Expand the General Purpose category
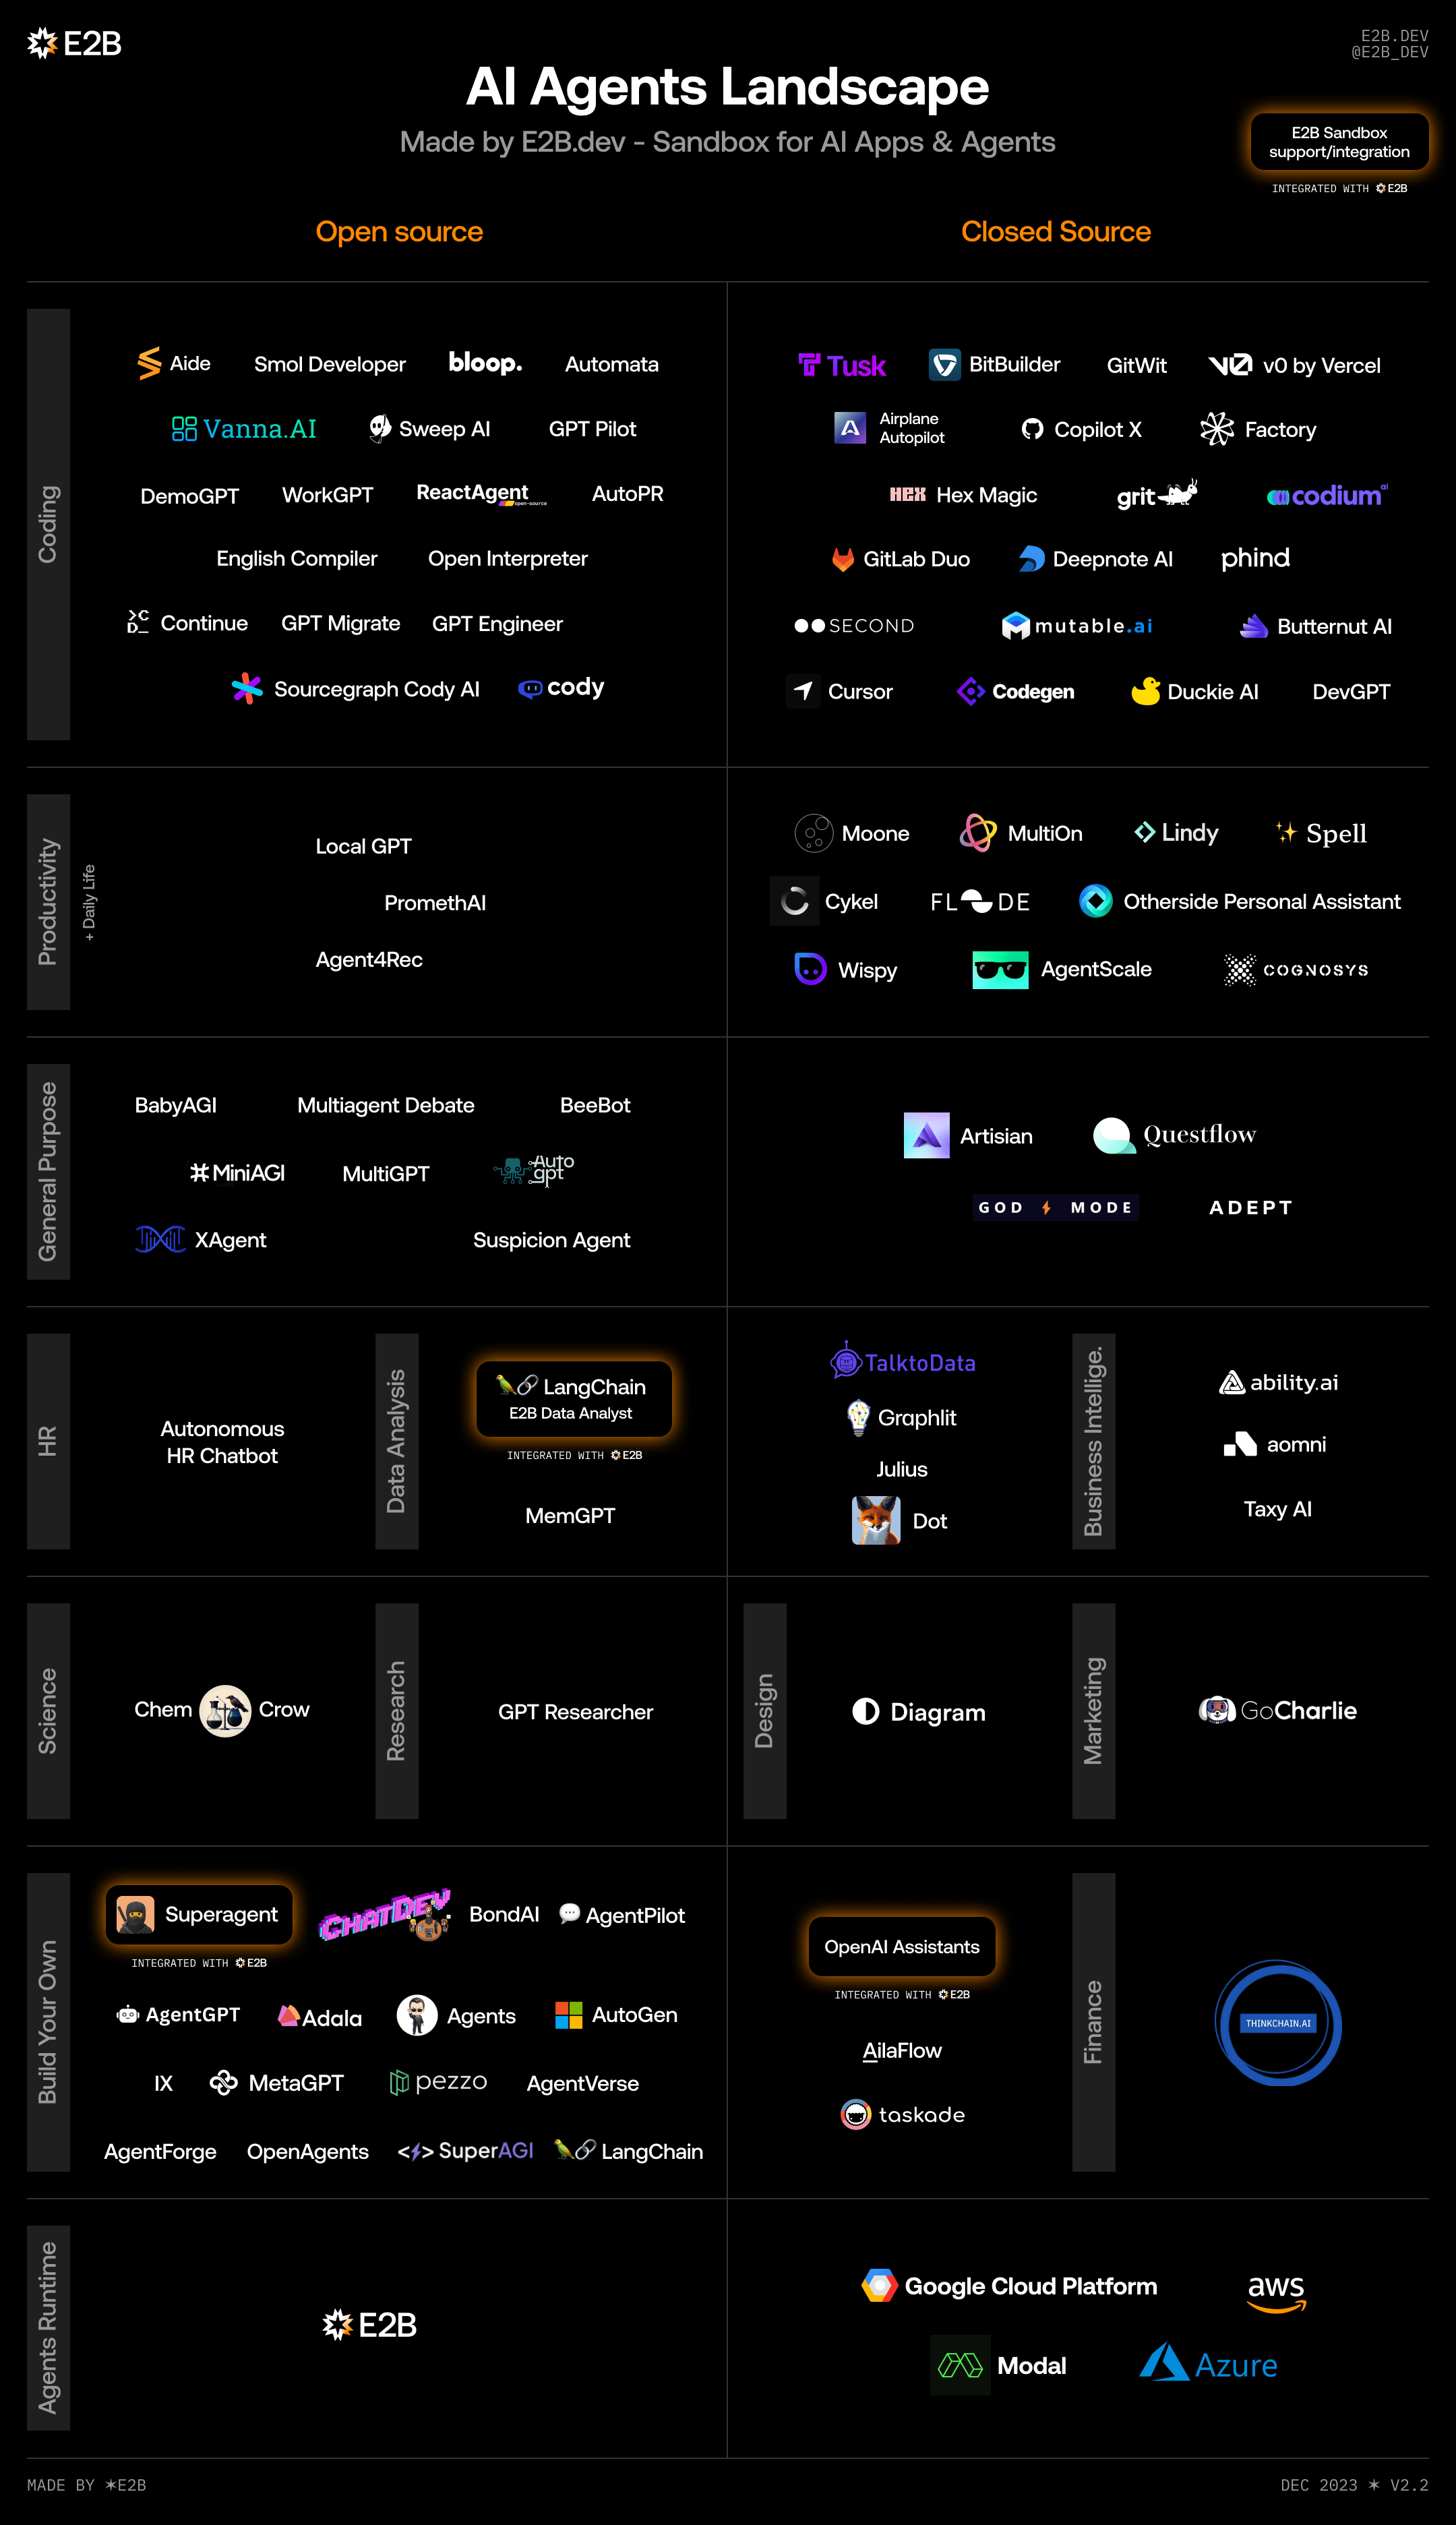The width and height of the screenshot is (1456, 2525). 43,1162
